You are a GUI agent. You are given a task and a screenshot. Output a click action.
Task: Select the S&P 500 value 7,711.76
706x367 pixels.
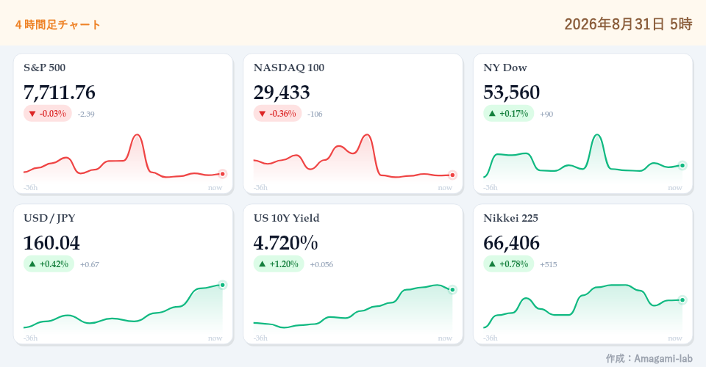pyautogui.click(x=60, y=92)
